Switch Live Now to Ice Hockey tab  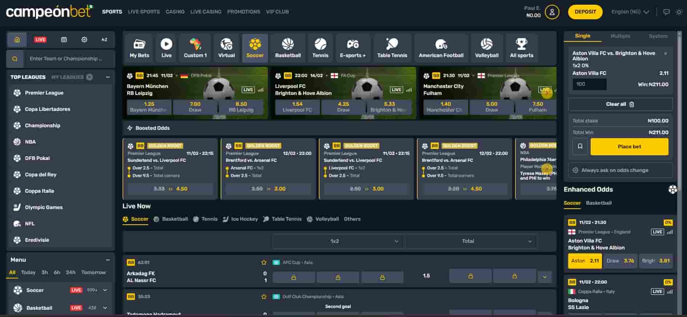(240, 219)
